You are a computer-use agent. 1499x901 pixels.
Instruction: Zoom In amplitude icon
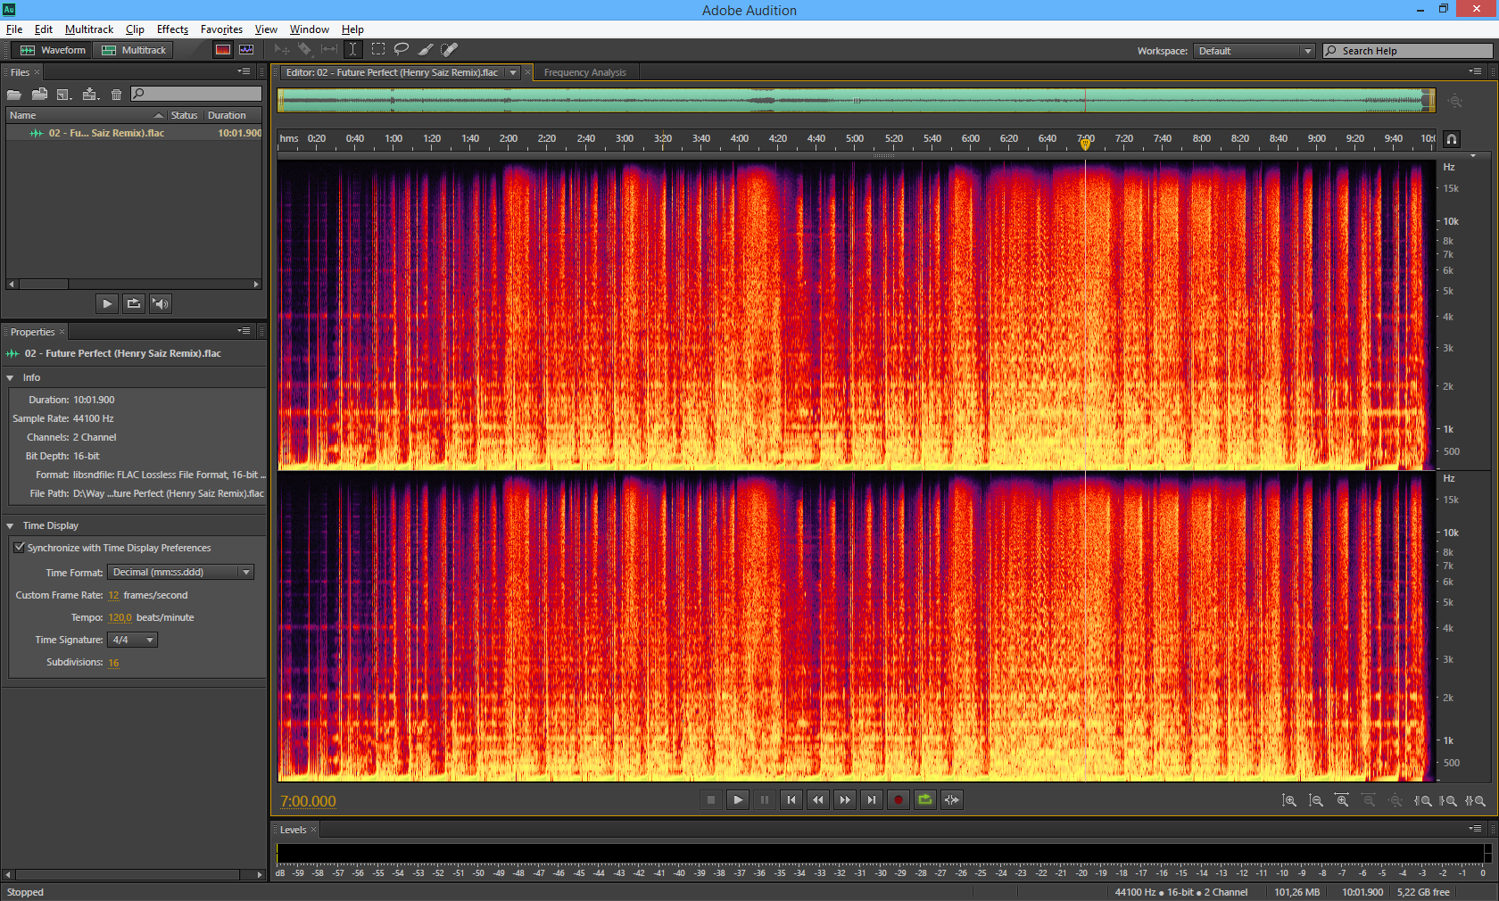click(1289, 801)
